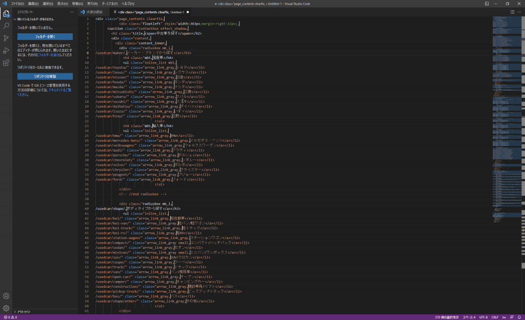Image resolution: width=525 pixels, height=320 pixels.
Task: Follow the ドキュメントをご覧ください link
Action: pyautogui.click(x=44, y=92)
